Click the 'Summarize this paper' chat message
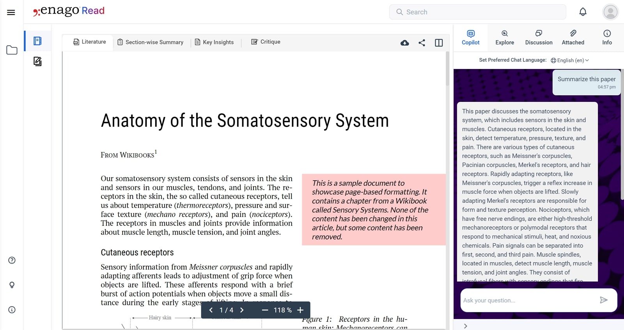 tap(586, 82)
